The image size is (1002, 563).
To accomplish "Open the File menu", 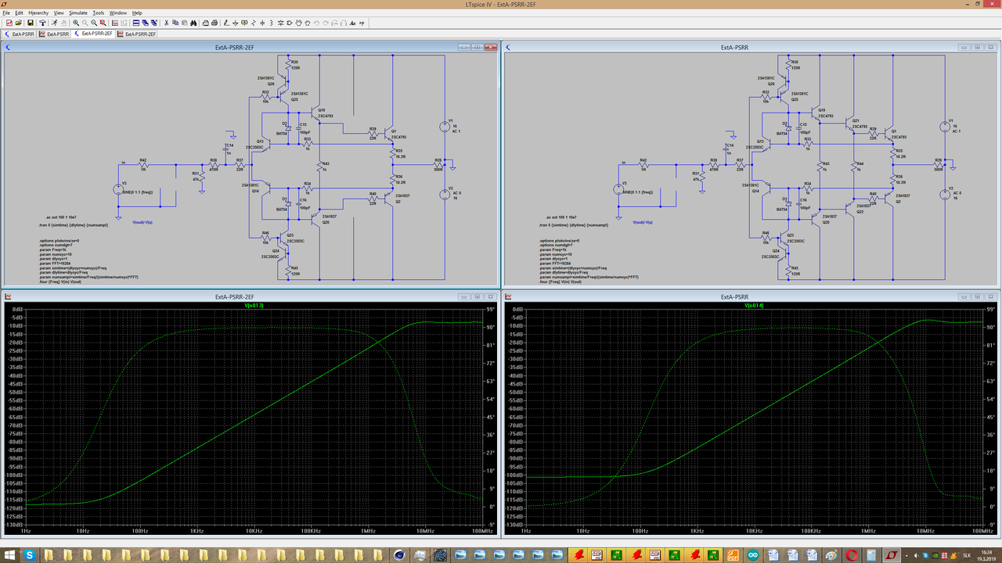I will pyautogui.click(x=6, y=13).
